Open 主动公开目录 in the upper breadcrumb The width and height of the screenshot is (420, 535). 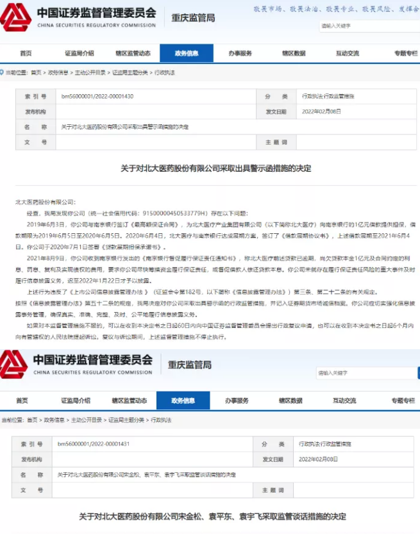pyautogui.click(x=90, y=73)
